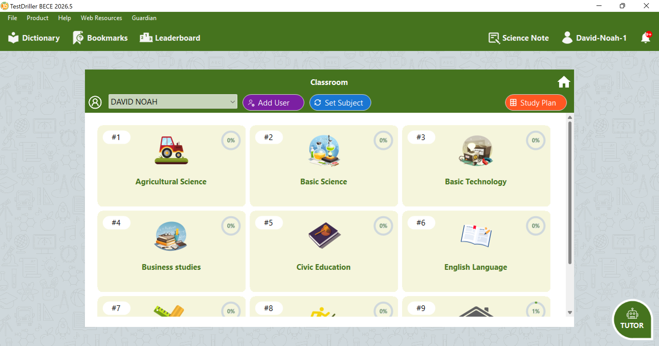Click the Civic Education gavel book icon
Image resolution: width=659 pixels, height=346 pixels.
tap(324, 235)
